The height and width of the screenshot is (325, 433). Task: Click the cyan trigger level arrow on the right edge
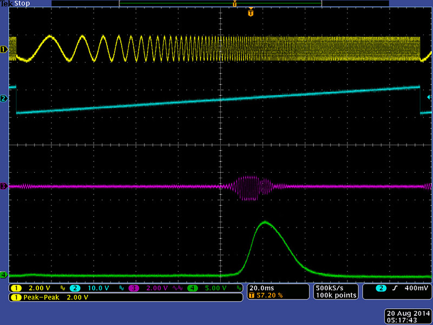point(429,97)
